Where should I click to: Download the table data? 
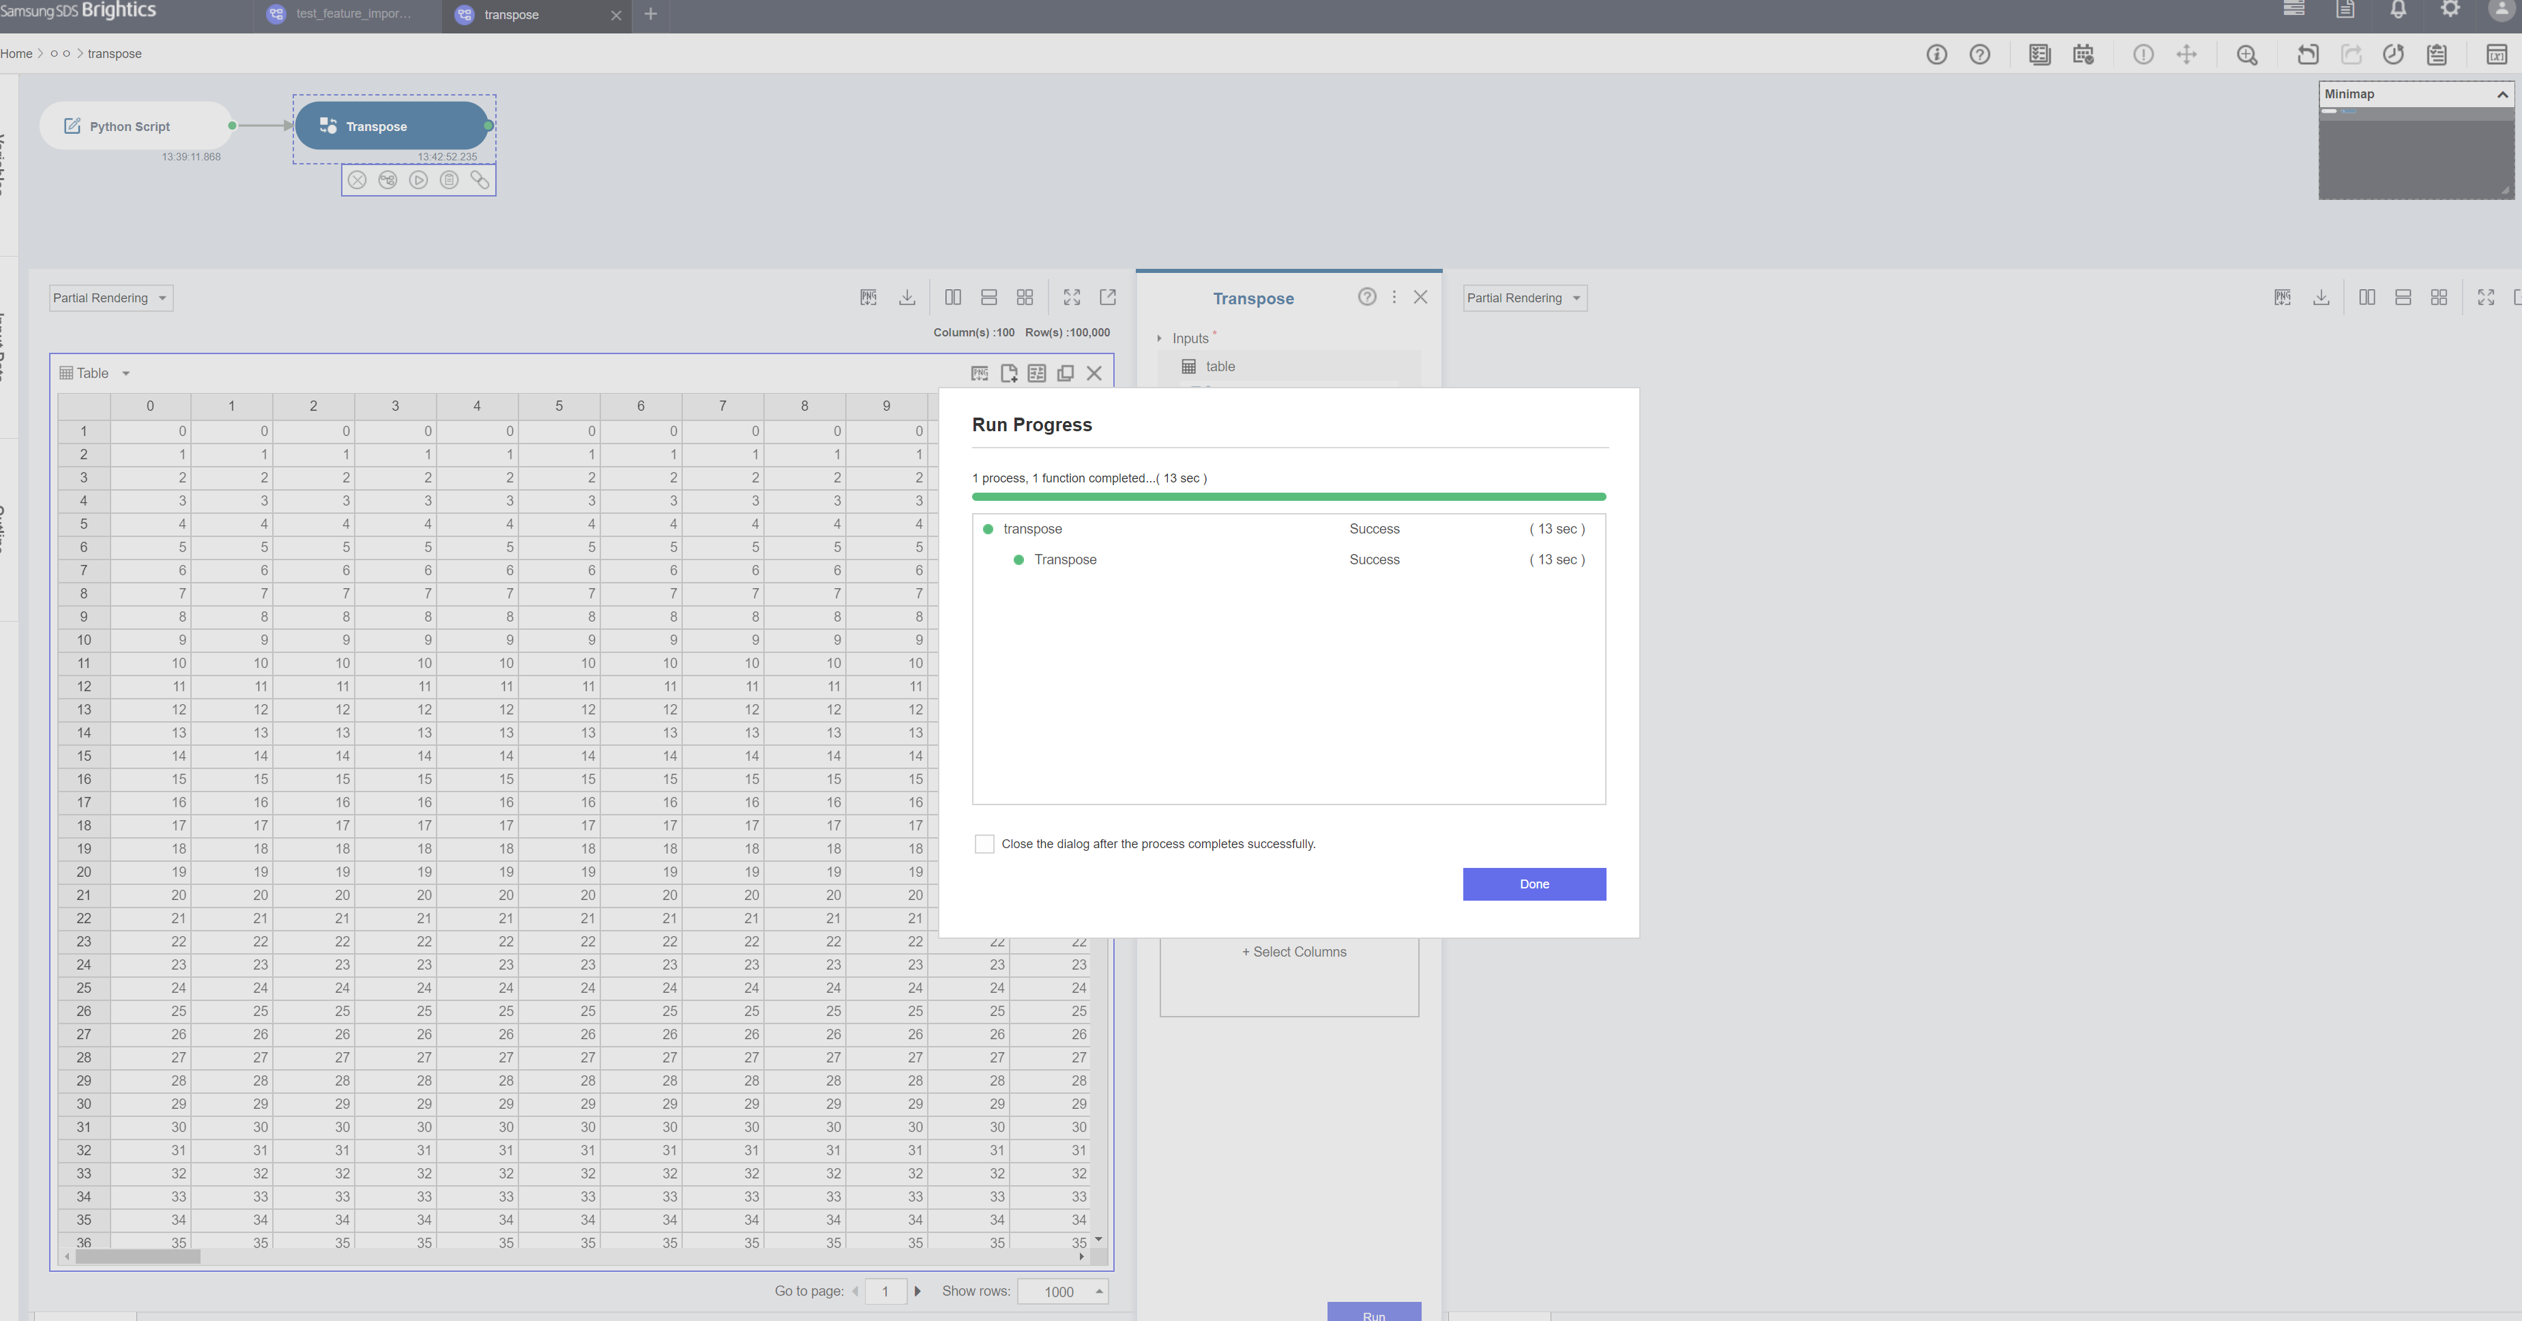(x=907, y=297)
